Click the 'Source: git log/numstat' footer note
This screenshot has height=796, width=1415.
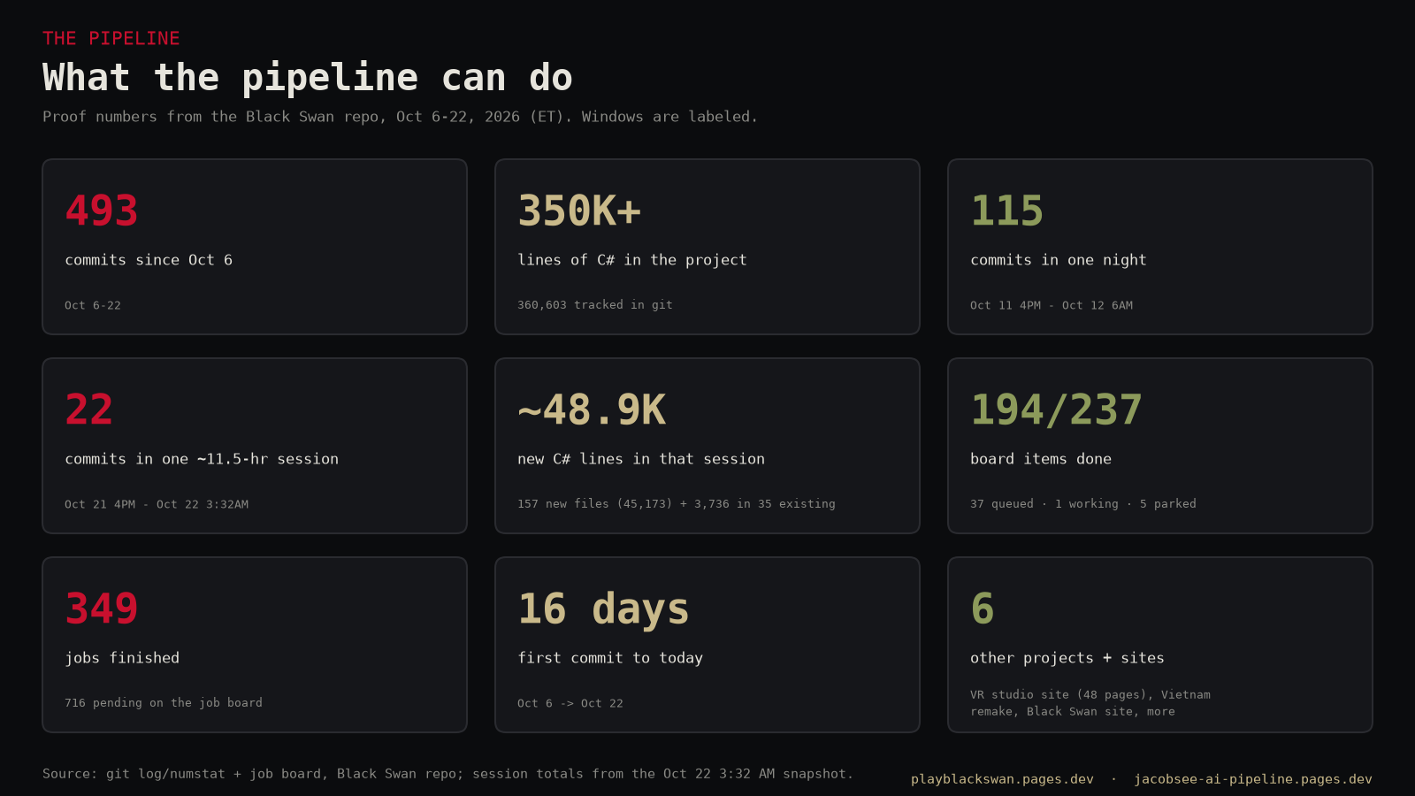(x=448, y=774)
